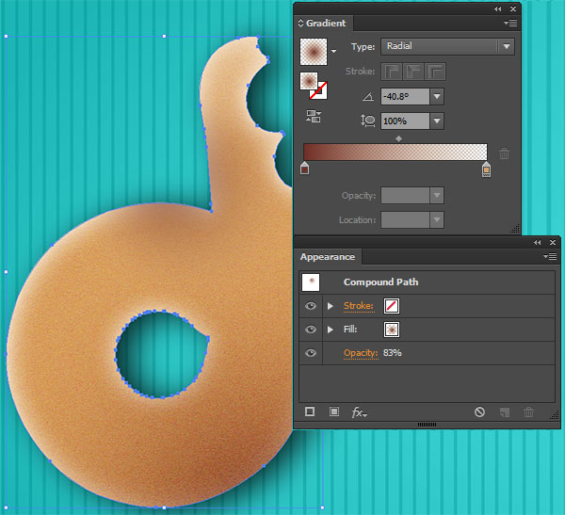Click the Clear Appearance icon
Viewport: 565px width, 515px height.
(x=479, y=412)
